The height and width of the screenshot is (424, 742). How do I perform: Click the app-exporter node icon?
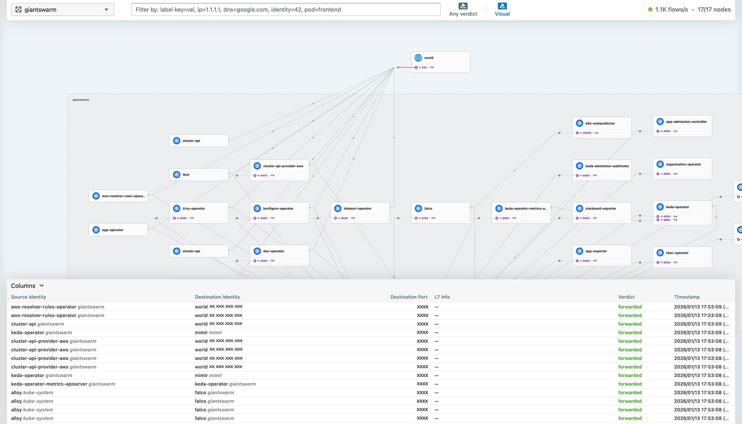coord(579,251)
